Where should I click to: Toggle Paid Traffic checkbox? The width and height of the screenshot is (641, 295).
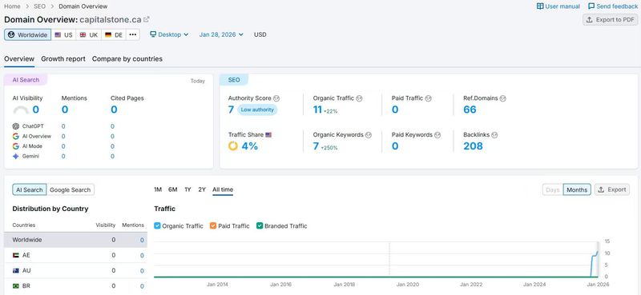pyautogui.click(x=213, y=225)
